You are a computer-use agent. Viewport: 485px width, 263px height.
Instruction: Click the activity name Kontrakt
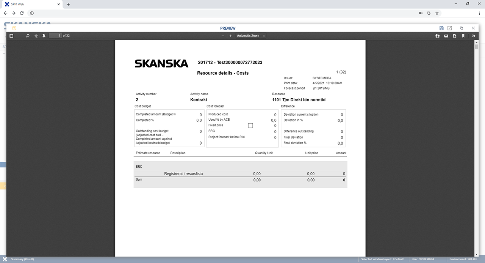199,100
